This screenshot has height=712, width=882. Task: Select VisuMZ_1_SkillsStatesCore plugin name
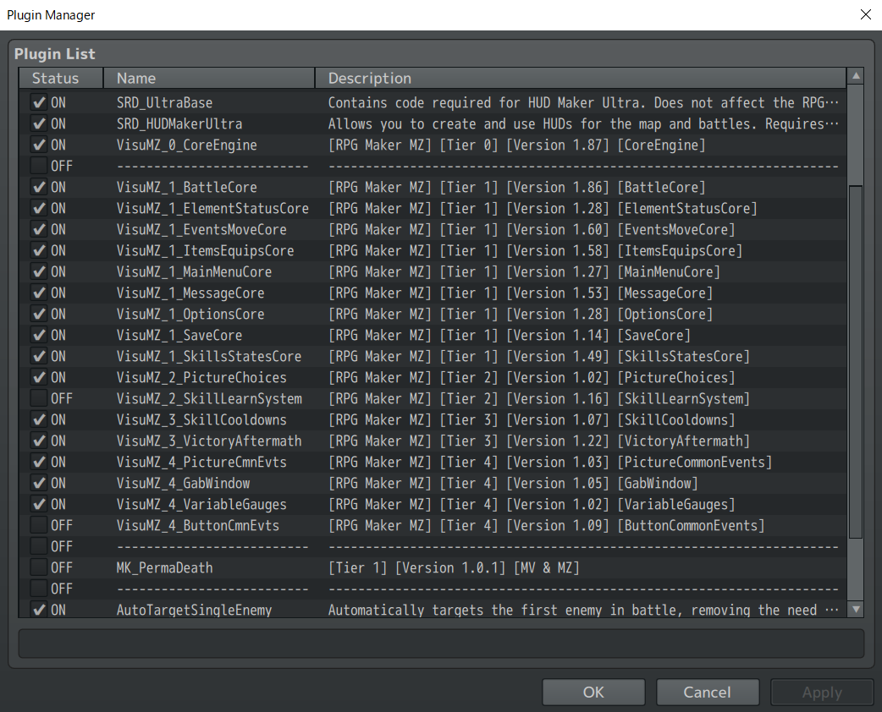[x=209, y=356]
